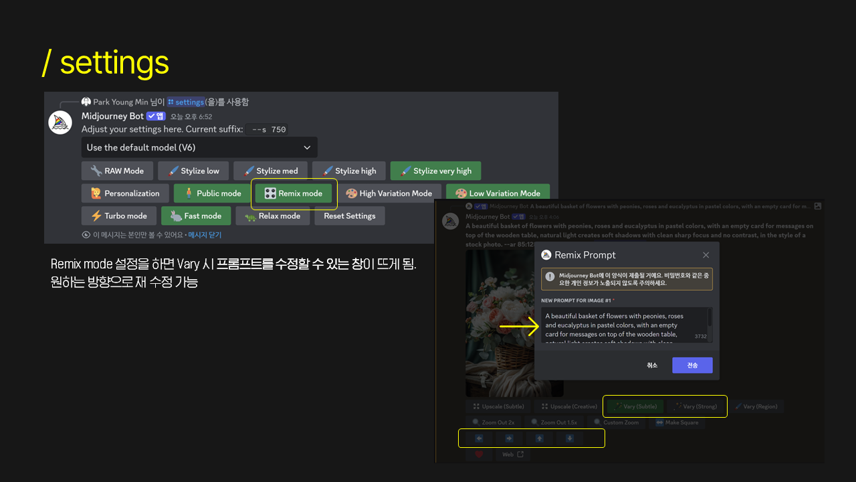Close the Remix Prompt dialog with X
This screenshot has height=482, width=856.
(706, 255)
